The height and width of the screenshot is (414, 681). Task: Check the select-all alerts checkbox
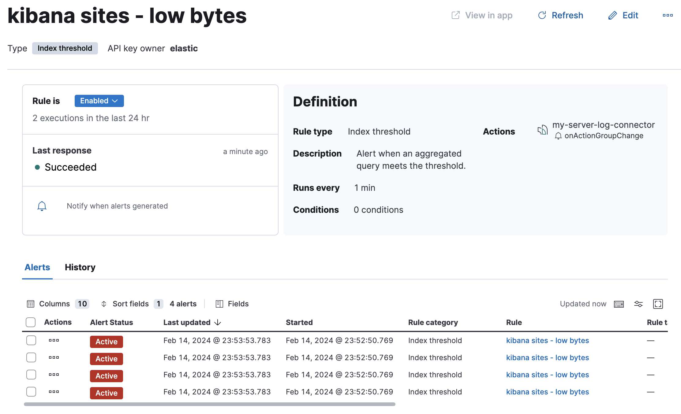(30, 321)
